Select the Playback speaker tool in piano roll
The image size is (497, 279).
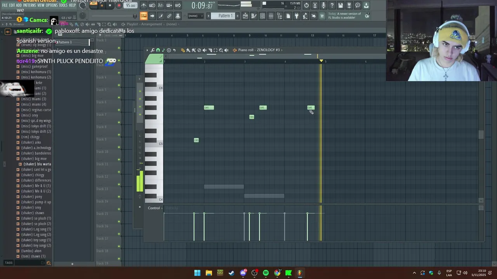226,50
